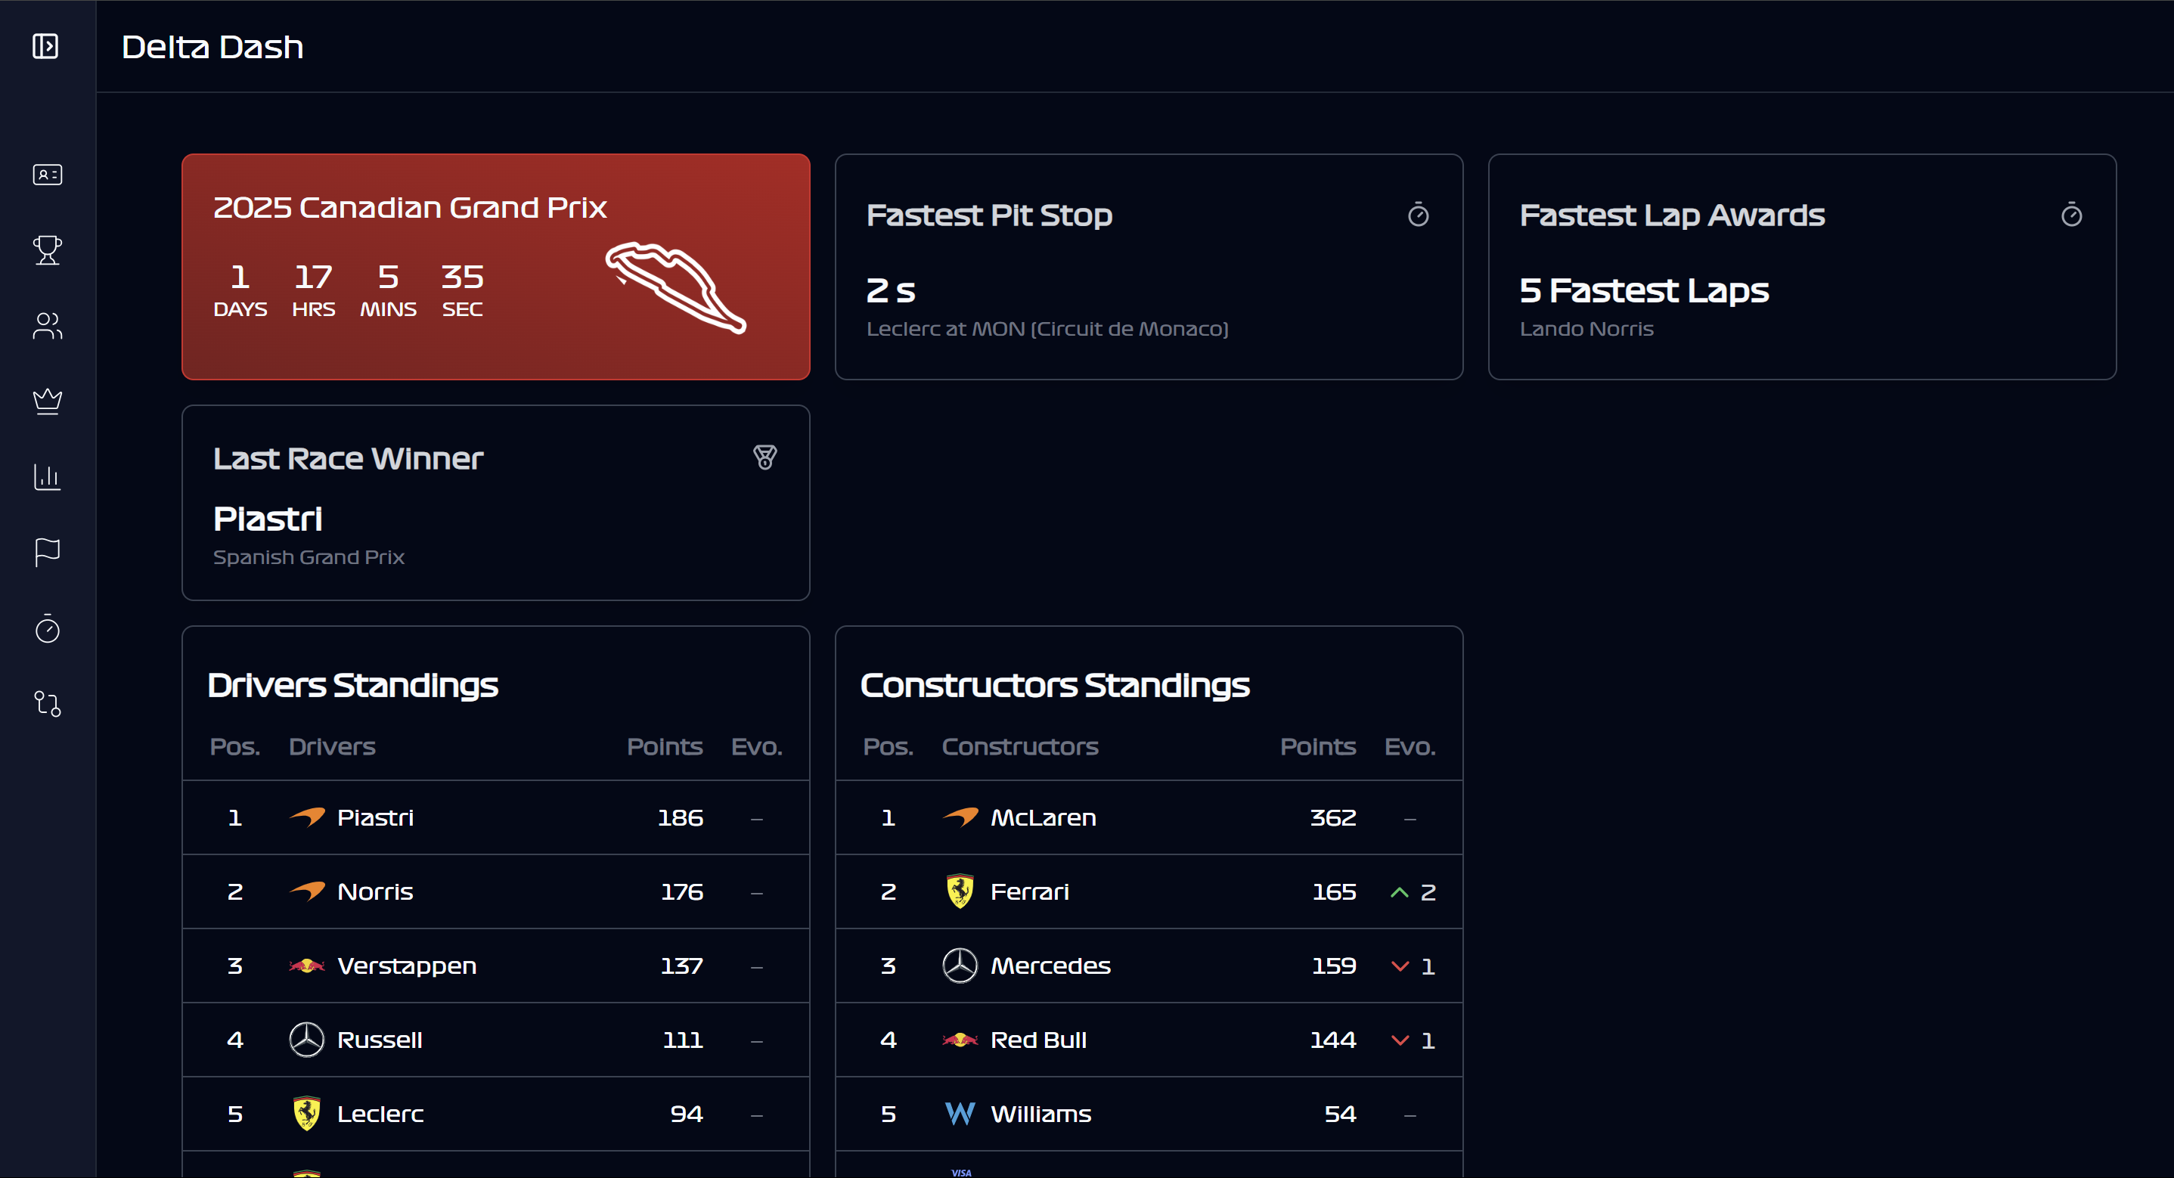The width and height of the screenshot is (2174, 1178).
Task: Click stopwatch icon on Fastest Pit Stop card
Action: [1418, 214]
